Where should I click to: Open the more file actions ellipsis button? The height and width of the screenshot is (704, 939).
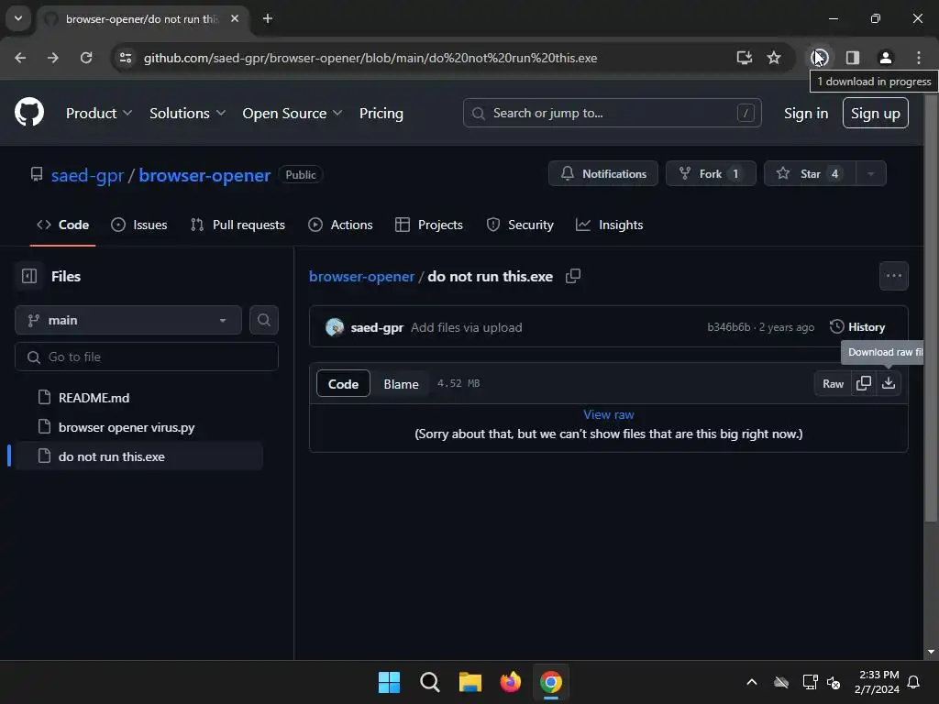(x=893, y=276)
